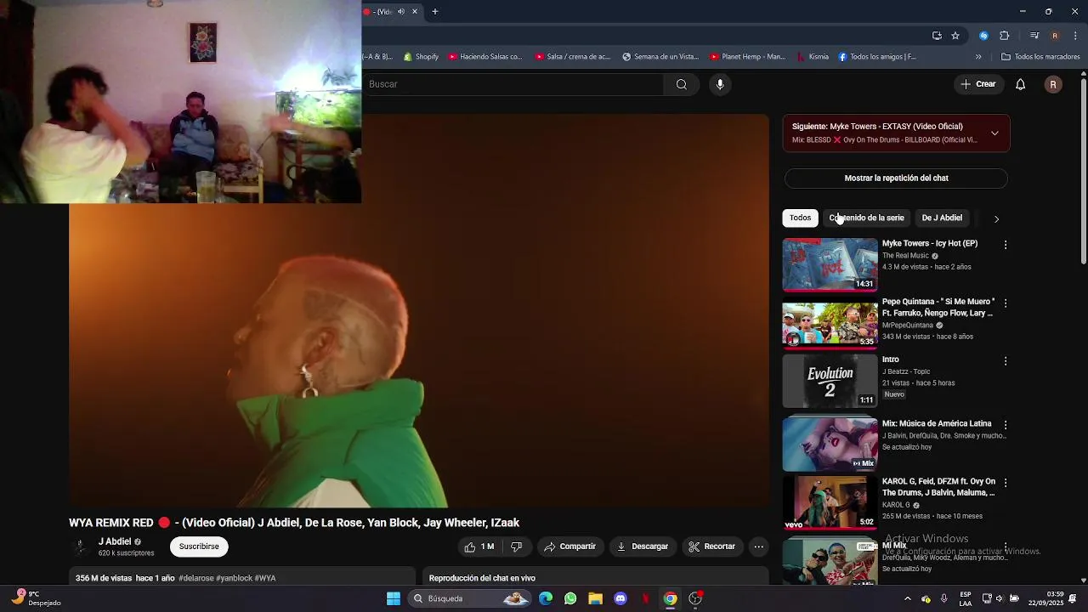Open The Real Music channel link
1088x612 pixels.
(905, 256)
